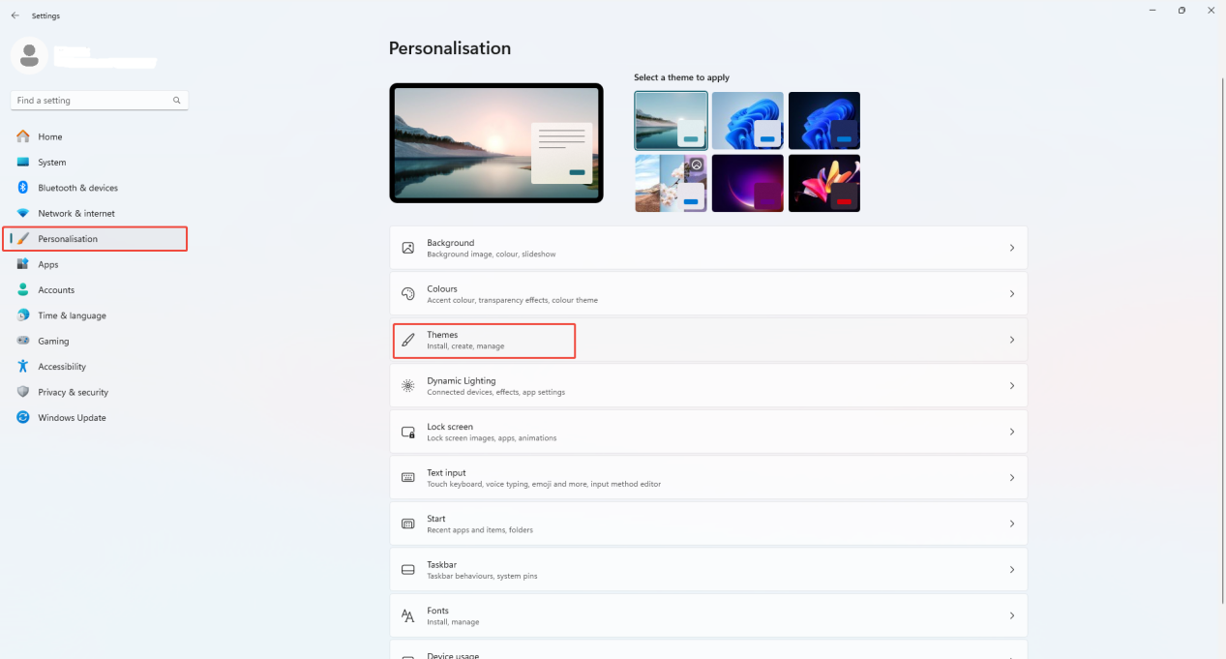The height and width of the screenshot is (659, 1226).
Task: Go to Apps in the sidebar
Action: 48,264
